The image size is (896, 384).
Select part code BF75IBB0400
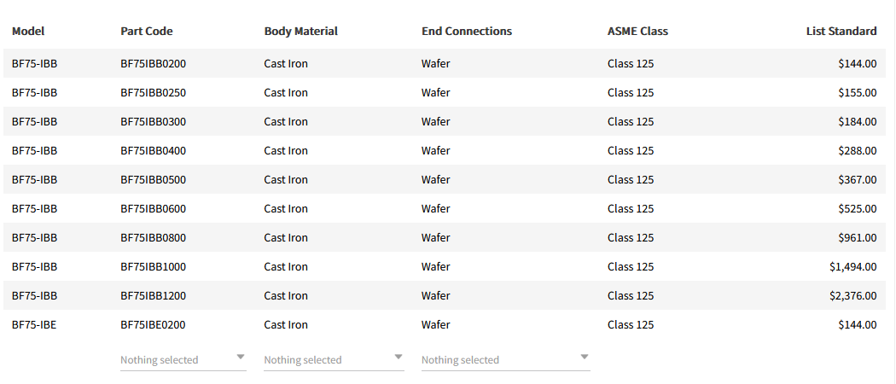[154, 150]
